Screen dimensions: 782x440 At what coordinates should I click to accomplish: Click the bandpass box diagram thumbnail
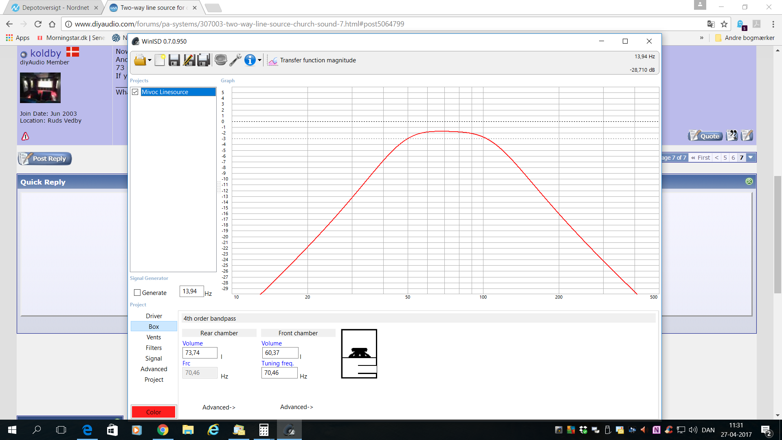click(x=359, y=354)
